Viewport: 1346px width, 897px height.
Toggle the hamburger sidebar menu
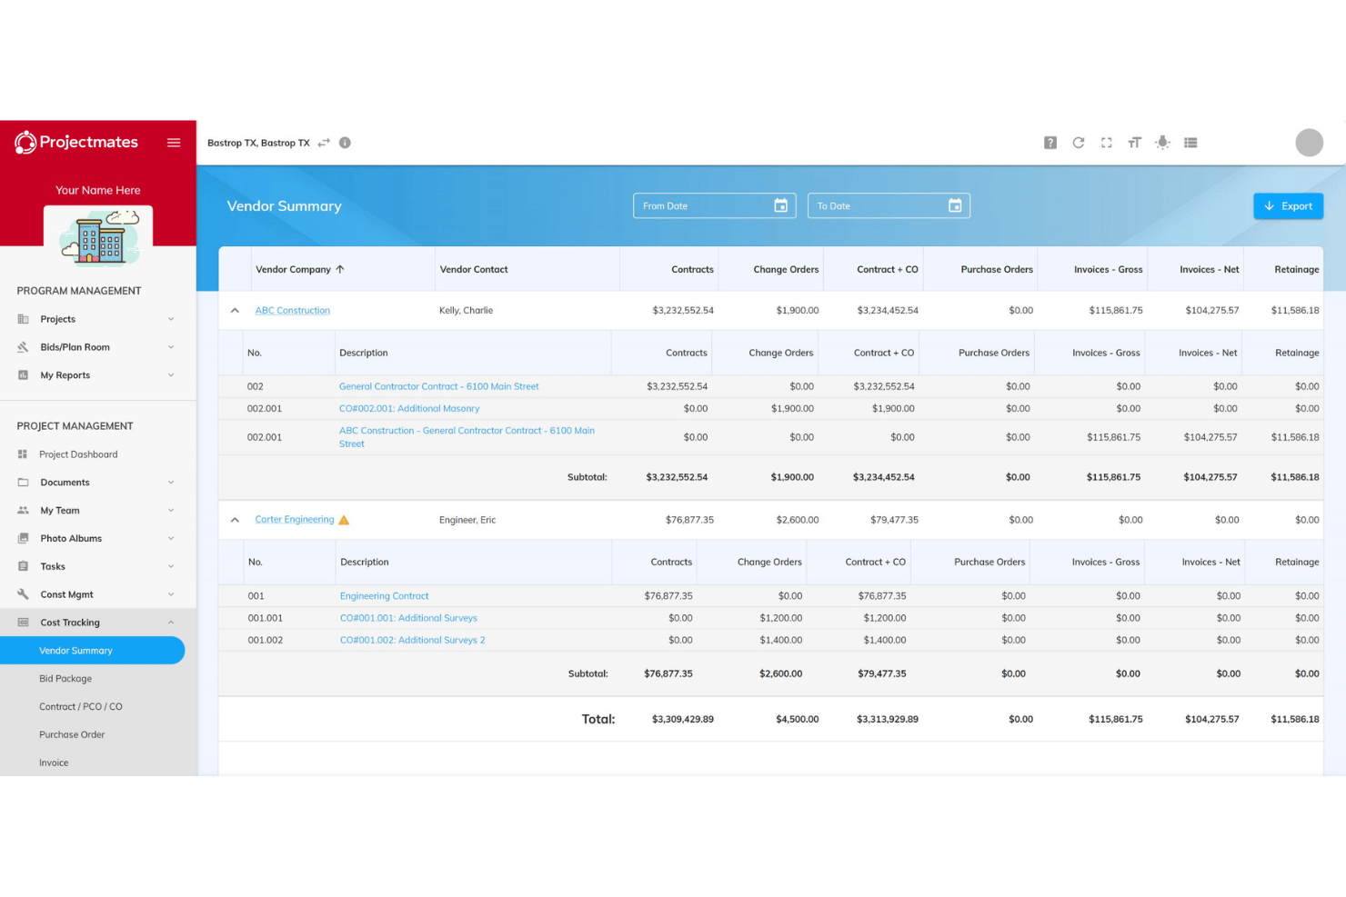(x=174, y=143)
